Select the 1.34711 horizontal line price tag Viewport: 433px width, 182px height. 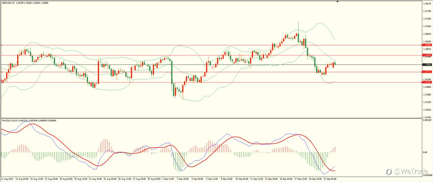[427, 72]
